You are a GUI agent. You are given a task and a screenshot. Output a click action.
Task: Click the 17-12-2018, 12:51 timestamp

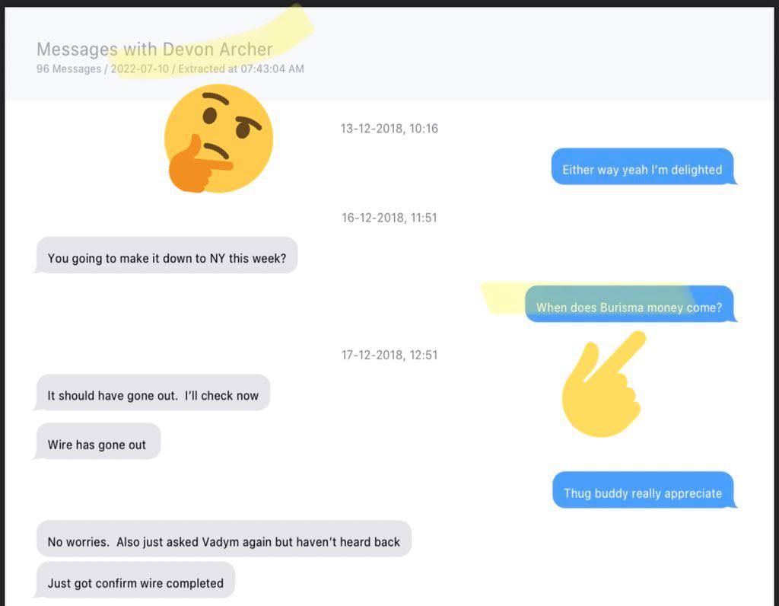click(389, 355)
